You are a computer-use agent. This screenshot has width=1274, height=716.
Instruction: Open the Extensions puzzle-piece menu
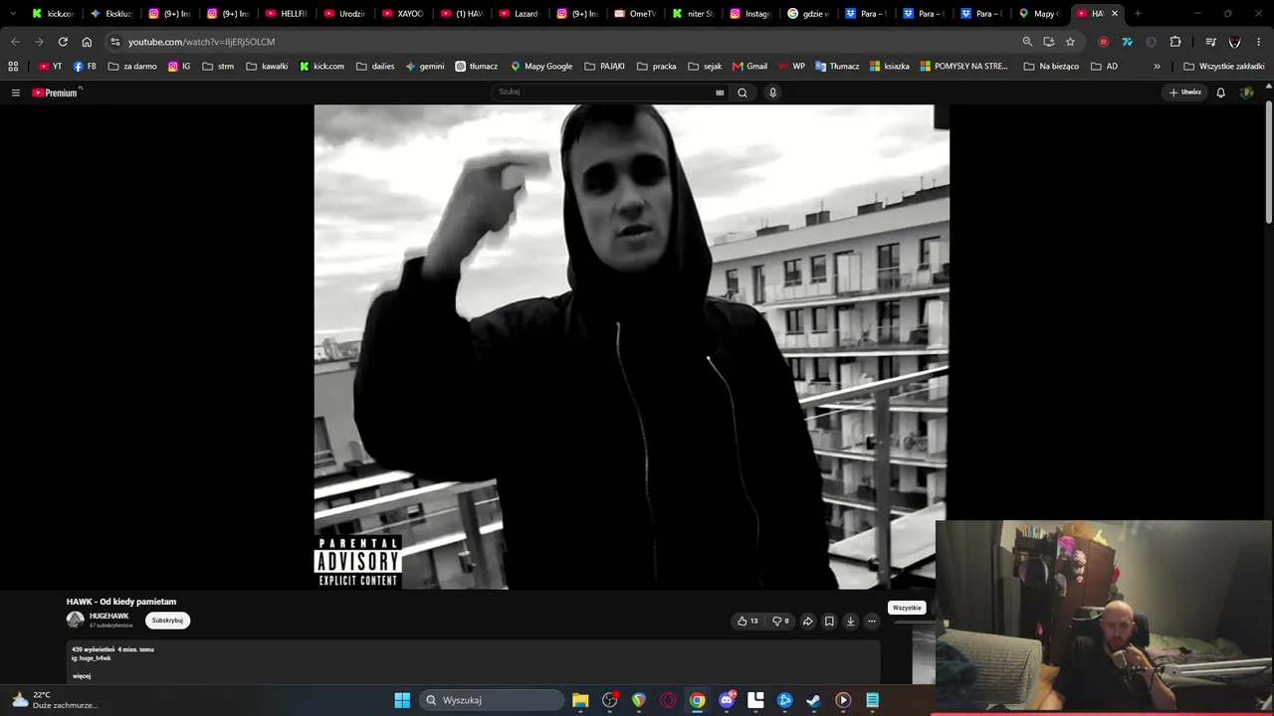[x=1175, y=42]
